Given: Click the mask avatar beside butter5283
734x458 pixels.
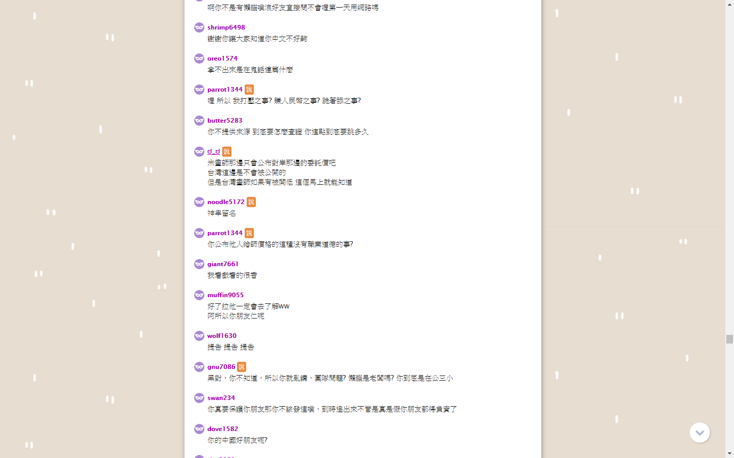Looking at the screenshot, I should point(199,121).
